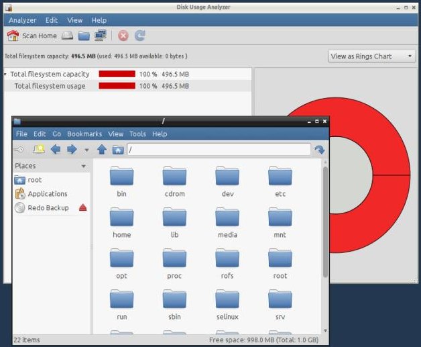Collapse the Total filesystem capacity row

point(5,74)
